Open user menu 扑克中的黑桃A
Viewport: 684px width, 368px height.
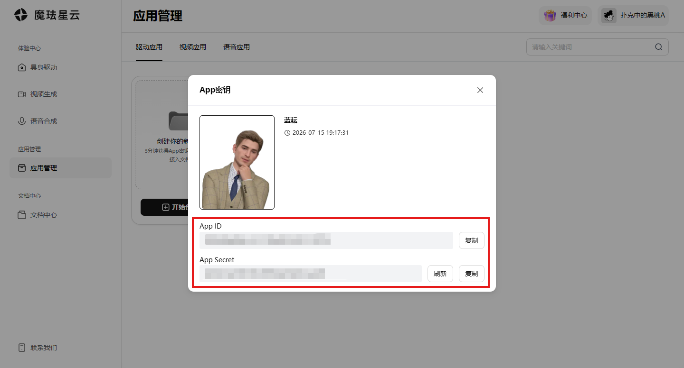(x=633, y=16)
